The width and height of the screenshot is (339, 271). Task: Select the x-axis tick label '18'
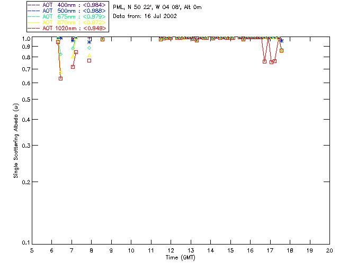(x=290, y=250)
